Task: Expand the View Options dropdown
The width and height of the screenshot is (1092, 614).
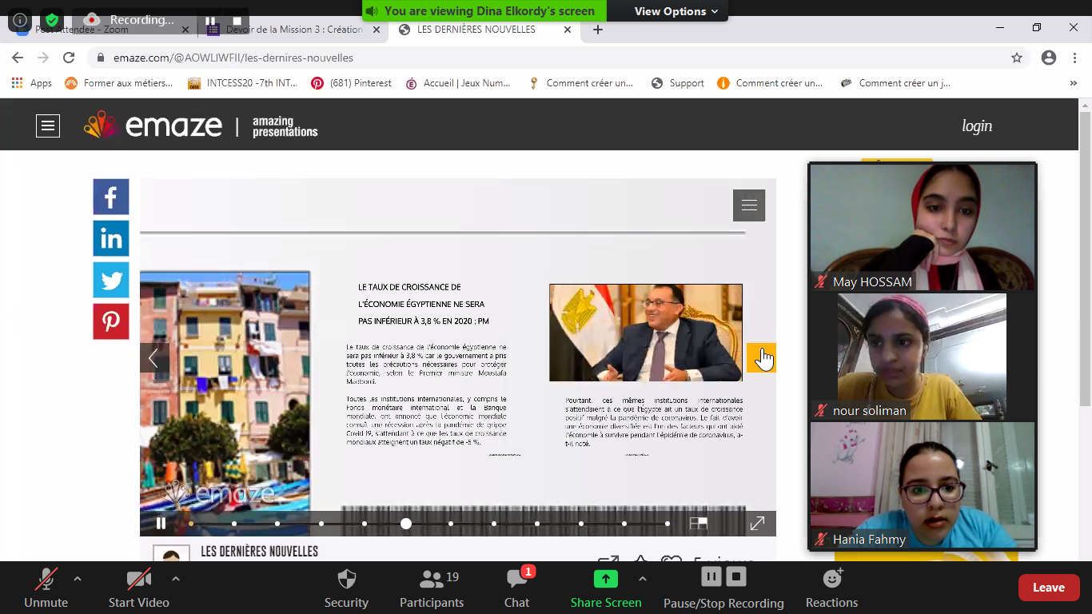Action: point(676,11)
